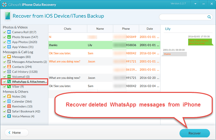Click the WhatsApp phone icon
The image size is (216, 140).
point(9,81)
